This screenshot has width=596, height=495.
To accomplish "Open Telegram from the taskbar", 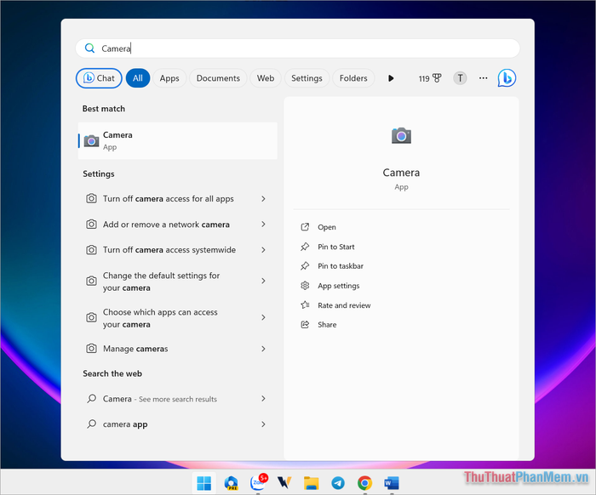I will (x=338, y=483).
